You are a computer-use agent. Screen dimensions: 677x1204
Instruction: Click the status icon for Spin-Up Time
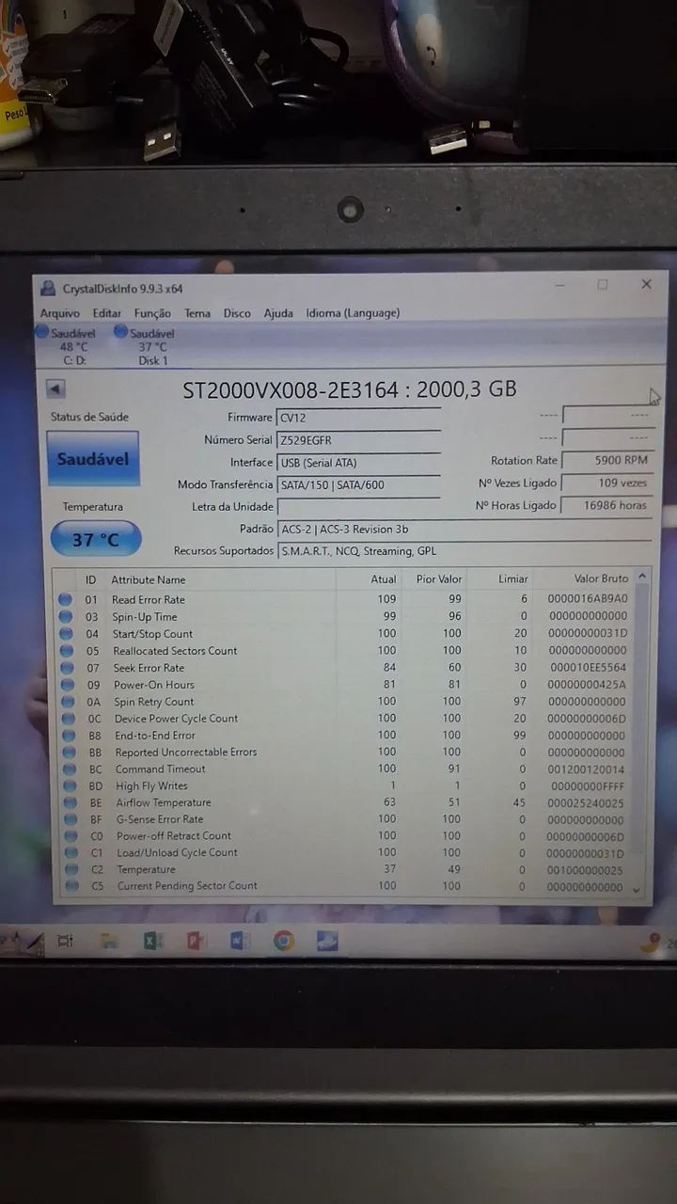65,616
